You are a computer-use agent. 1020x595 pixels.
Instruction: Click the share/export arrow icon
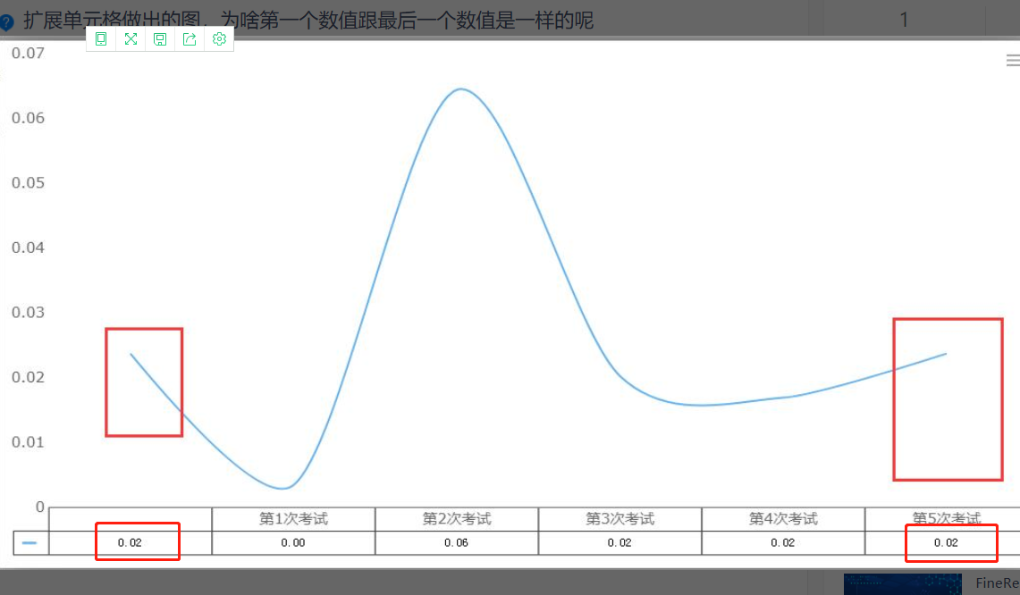(190, 39)
